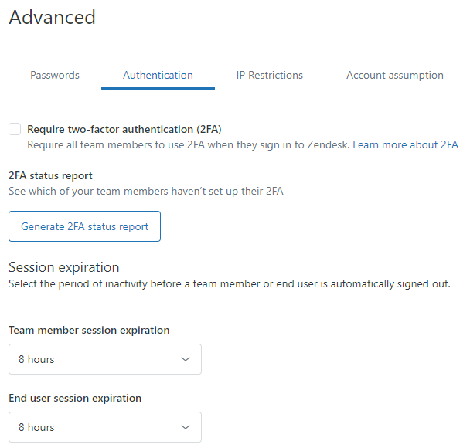Click the chevron arrow in End user dropdown
This screenshot has width=470, height=448.
185,427
